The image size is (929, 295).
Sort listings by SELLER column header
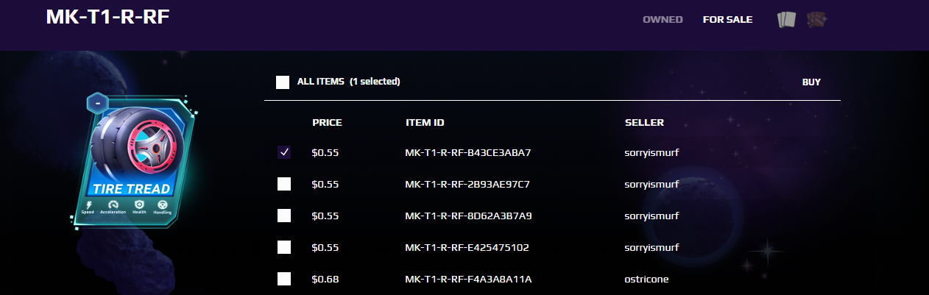(x=644, y=122)
